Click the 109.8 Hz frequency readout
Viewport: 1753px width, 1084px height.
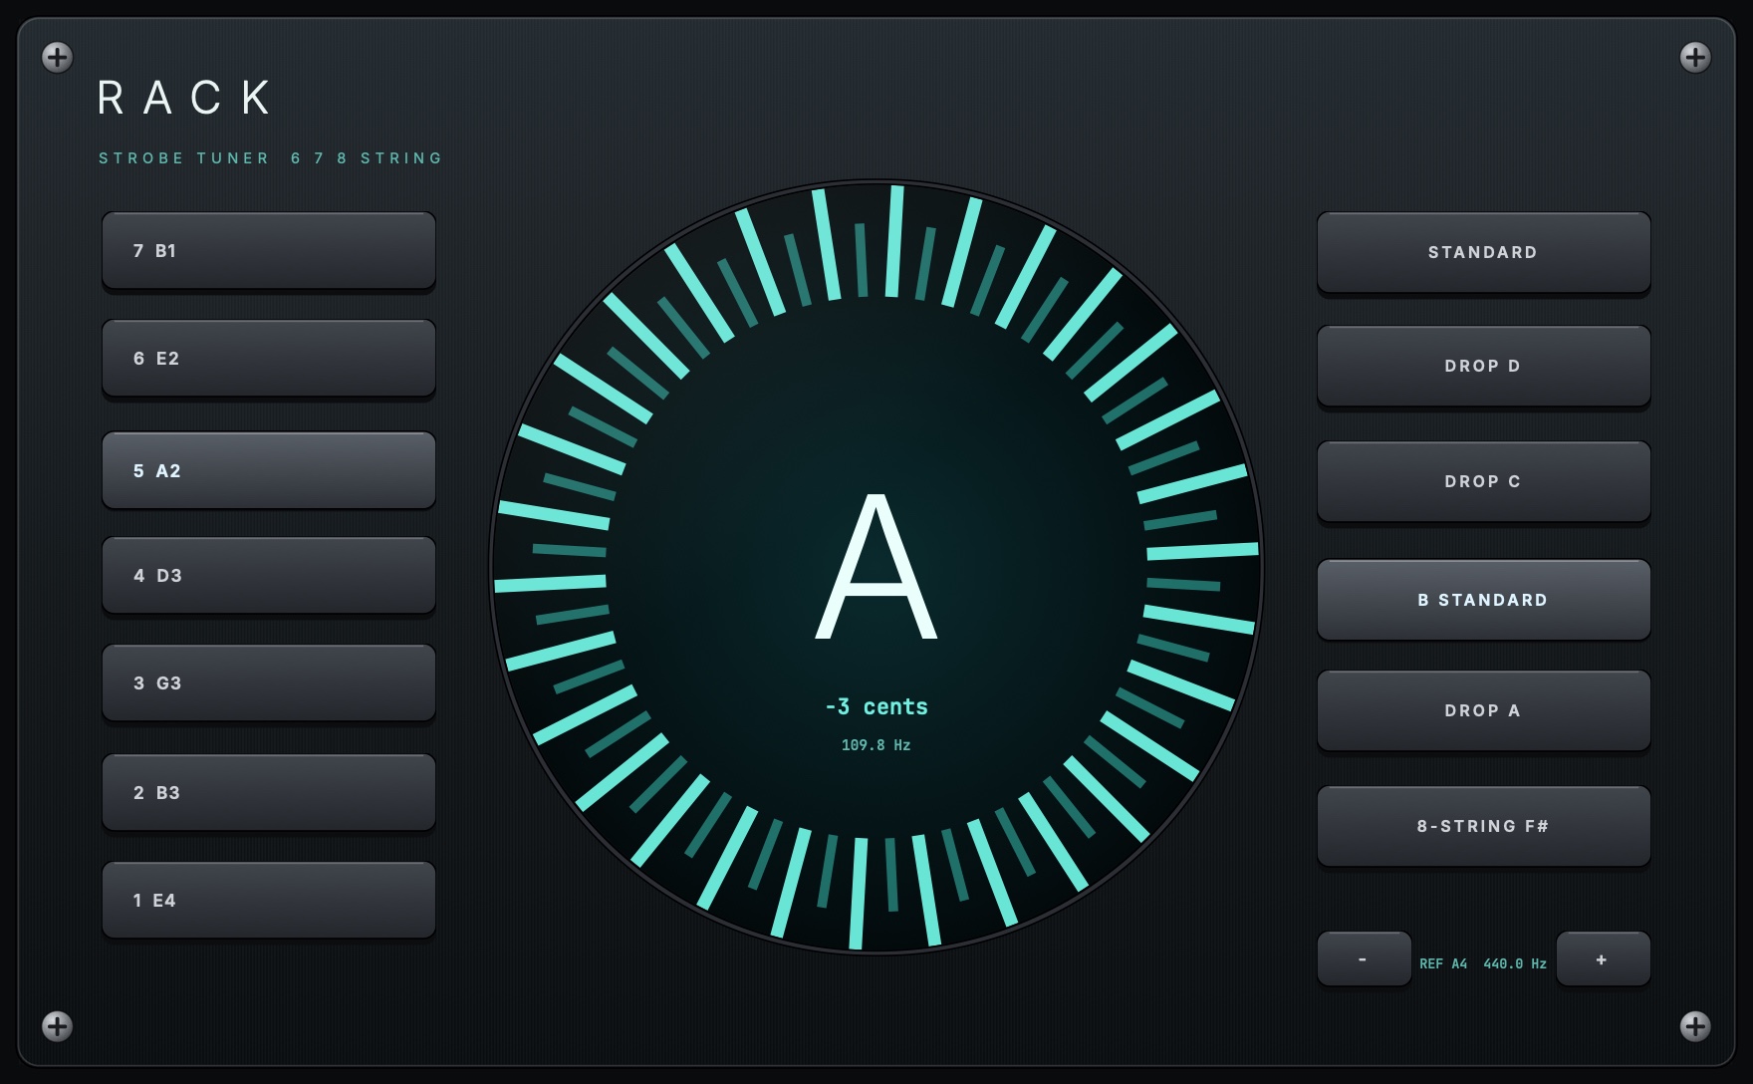point(876,745)
